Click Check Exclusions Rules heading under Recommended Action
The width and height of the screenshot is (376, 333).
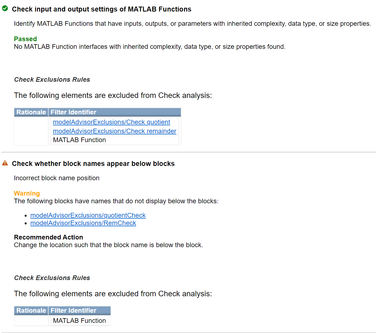(x=52, y=278)
